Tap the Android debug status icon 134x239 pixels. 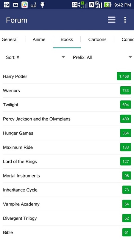42,5
